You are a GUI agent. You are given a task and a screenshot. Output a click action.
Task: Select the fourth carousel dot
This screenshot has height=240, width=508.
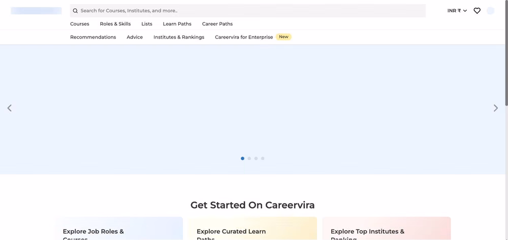point(263,158)
